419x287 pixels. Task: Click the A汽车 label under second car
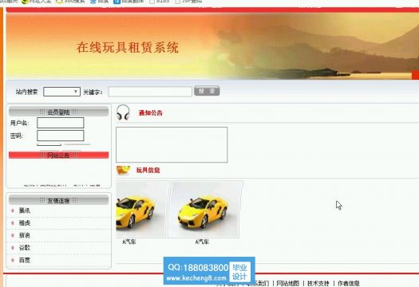click(202, 242)
